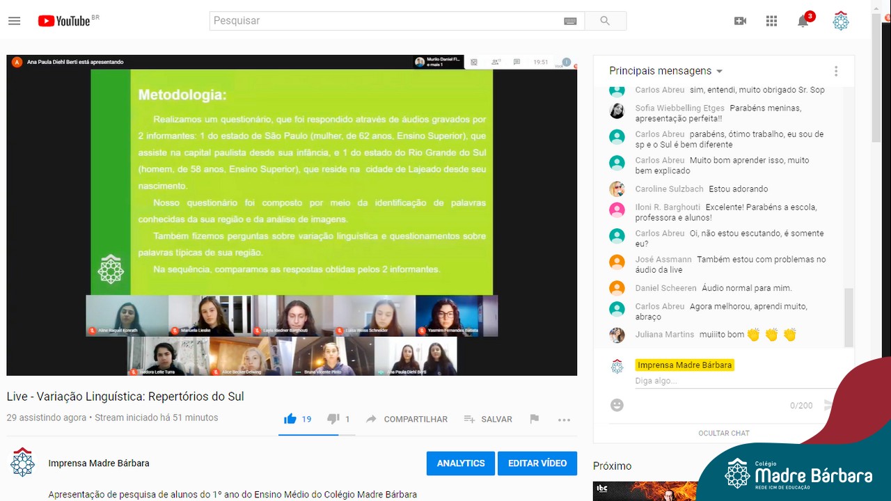Dislike the video with thumbs down
The height and width of the screenshot is (501, 891).
pos(333,419)
